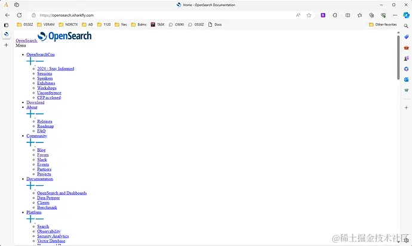
Task: Collapse the minus icon under OpenSearchCon
Action: tap(39, 61)
